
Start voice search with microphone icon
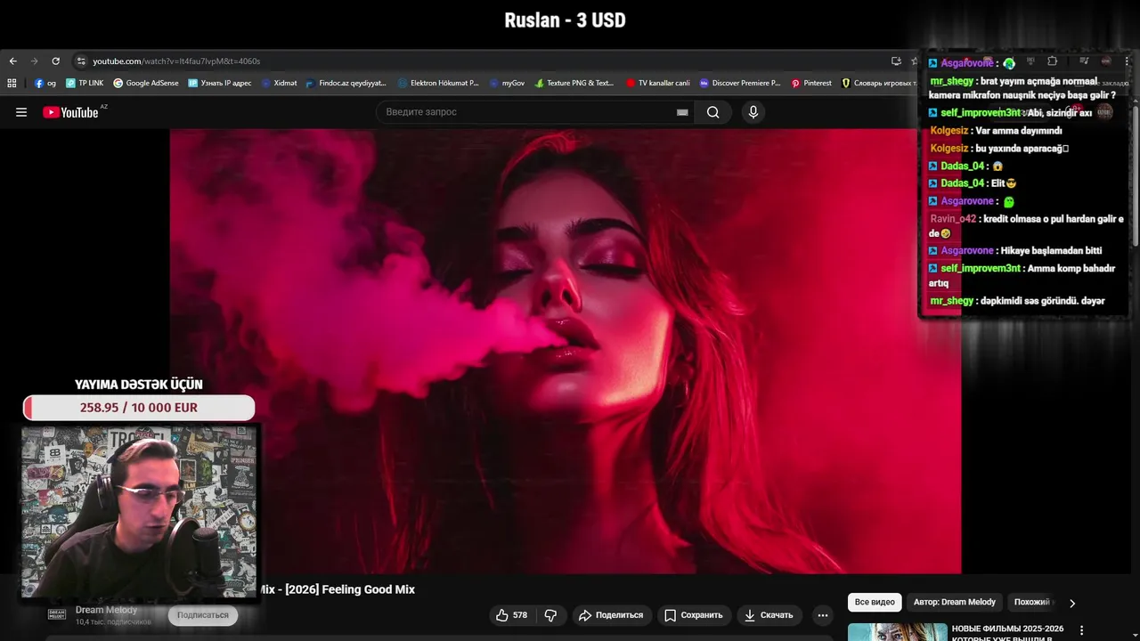(x=753, y=112)
